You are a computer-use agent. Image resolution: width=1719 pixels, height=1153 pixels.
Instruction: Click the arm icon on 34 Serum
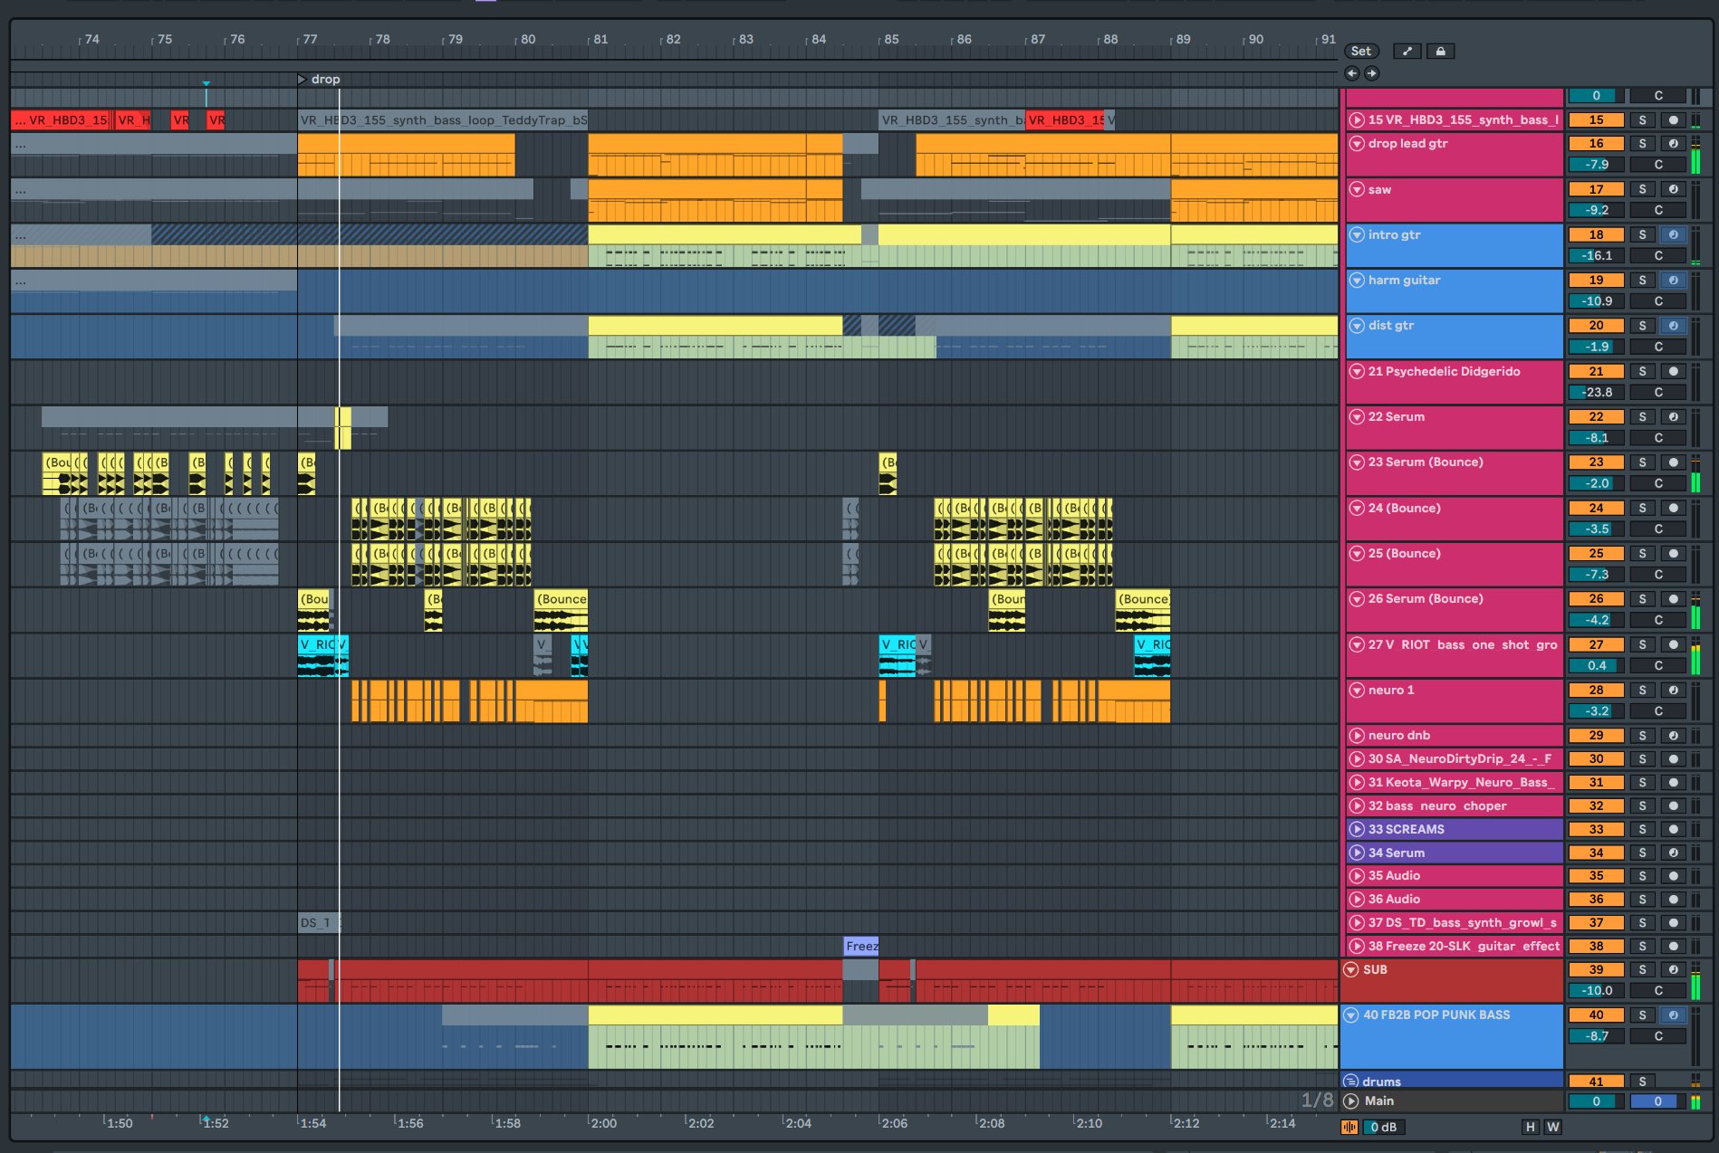[x=1673, y=853]
